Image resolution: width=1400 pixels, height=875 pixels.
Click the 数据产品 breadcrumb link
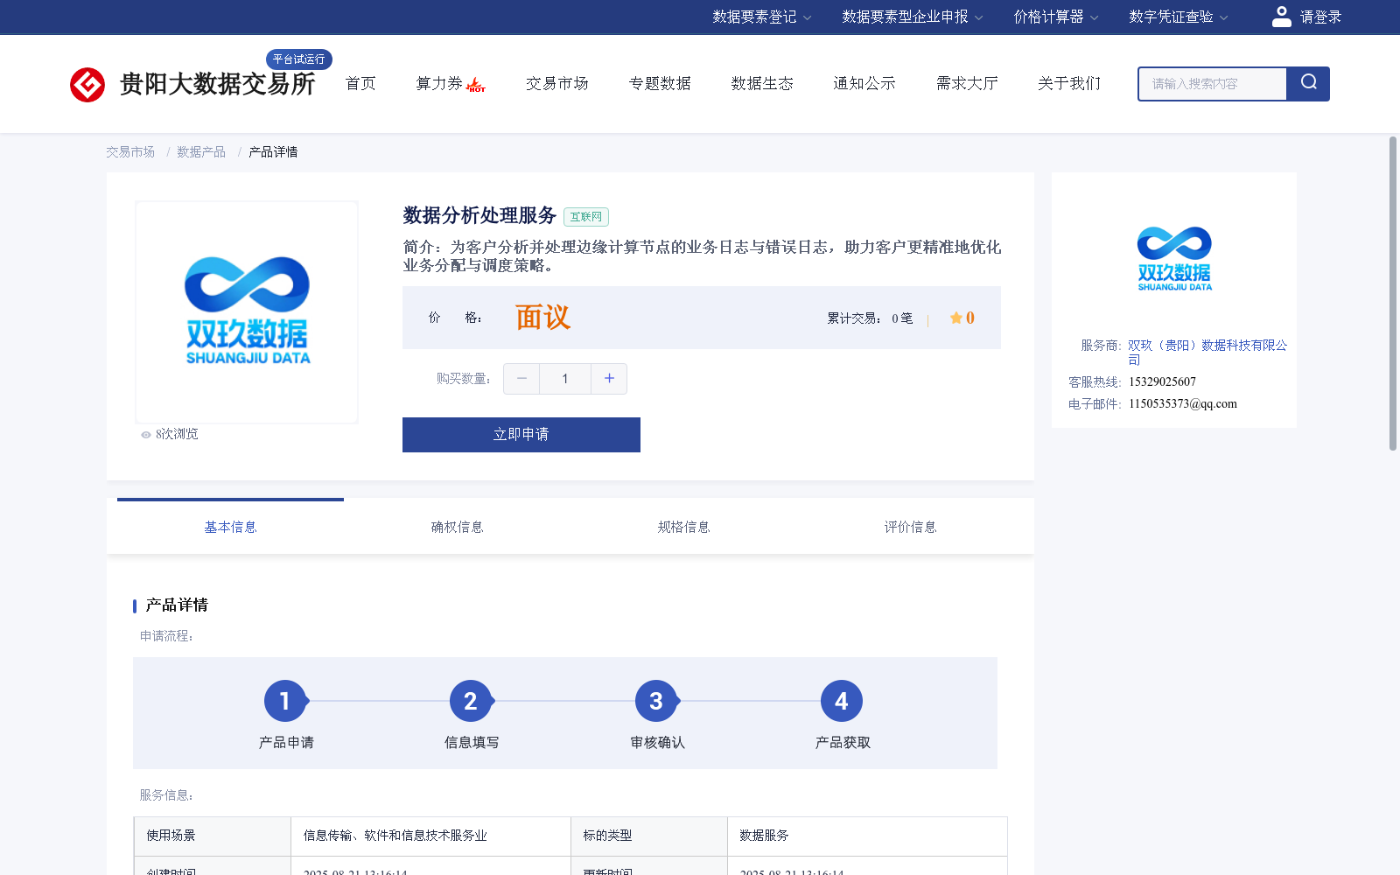201,152
